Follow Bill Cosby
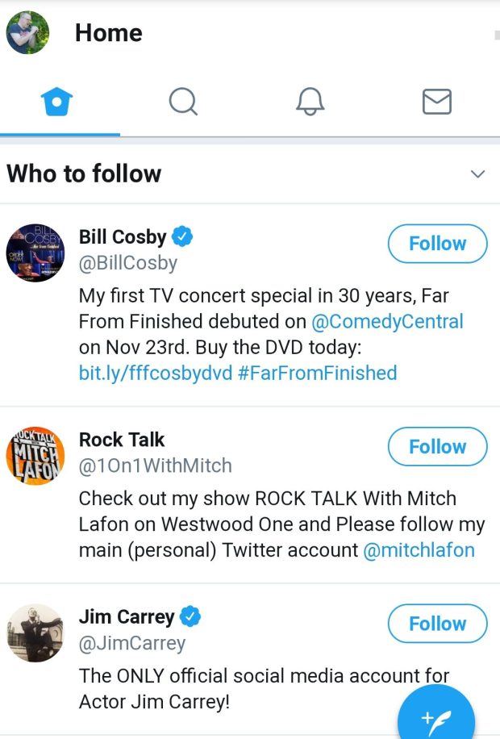This screenshot has width=500, height=739. pos(437,244)
